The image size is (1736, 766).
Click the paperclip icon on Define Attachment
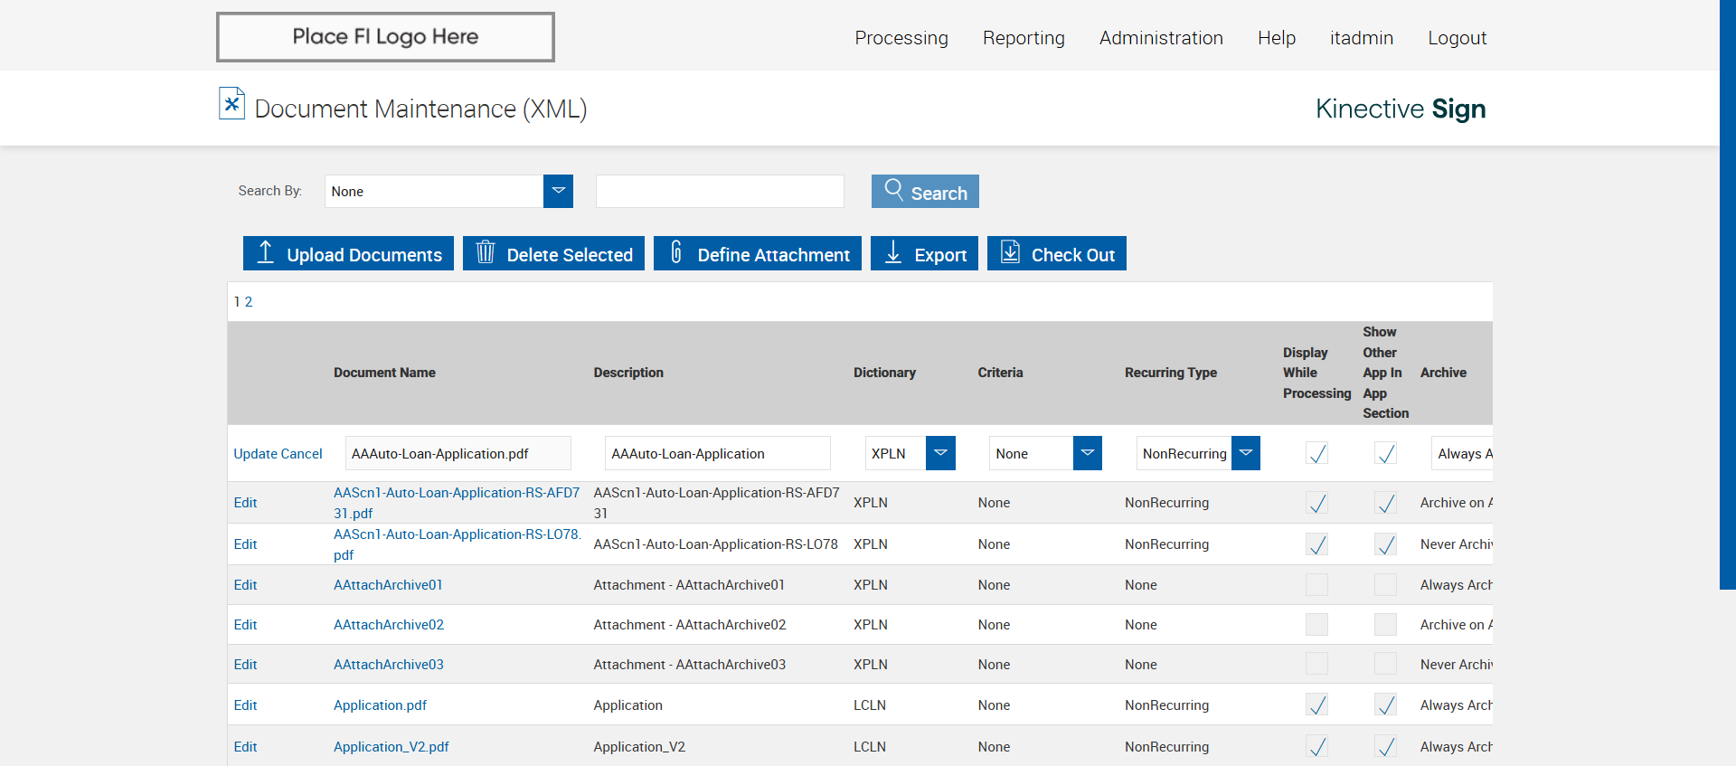coord(675,252)
